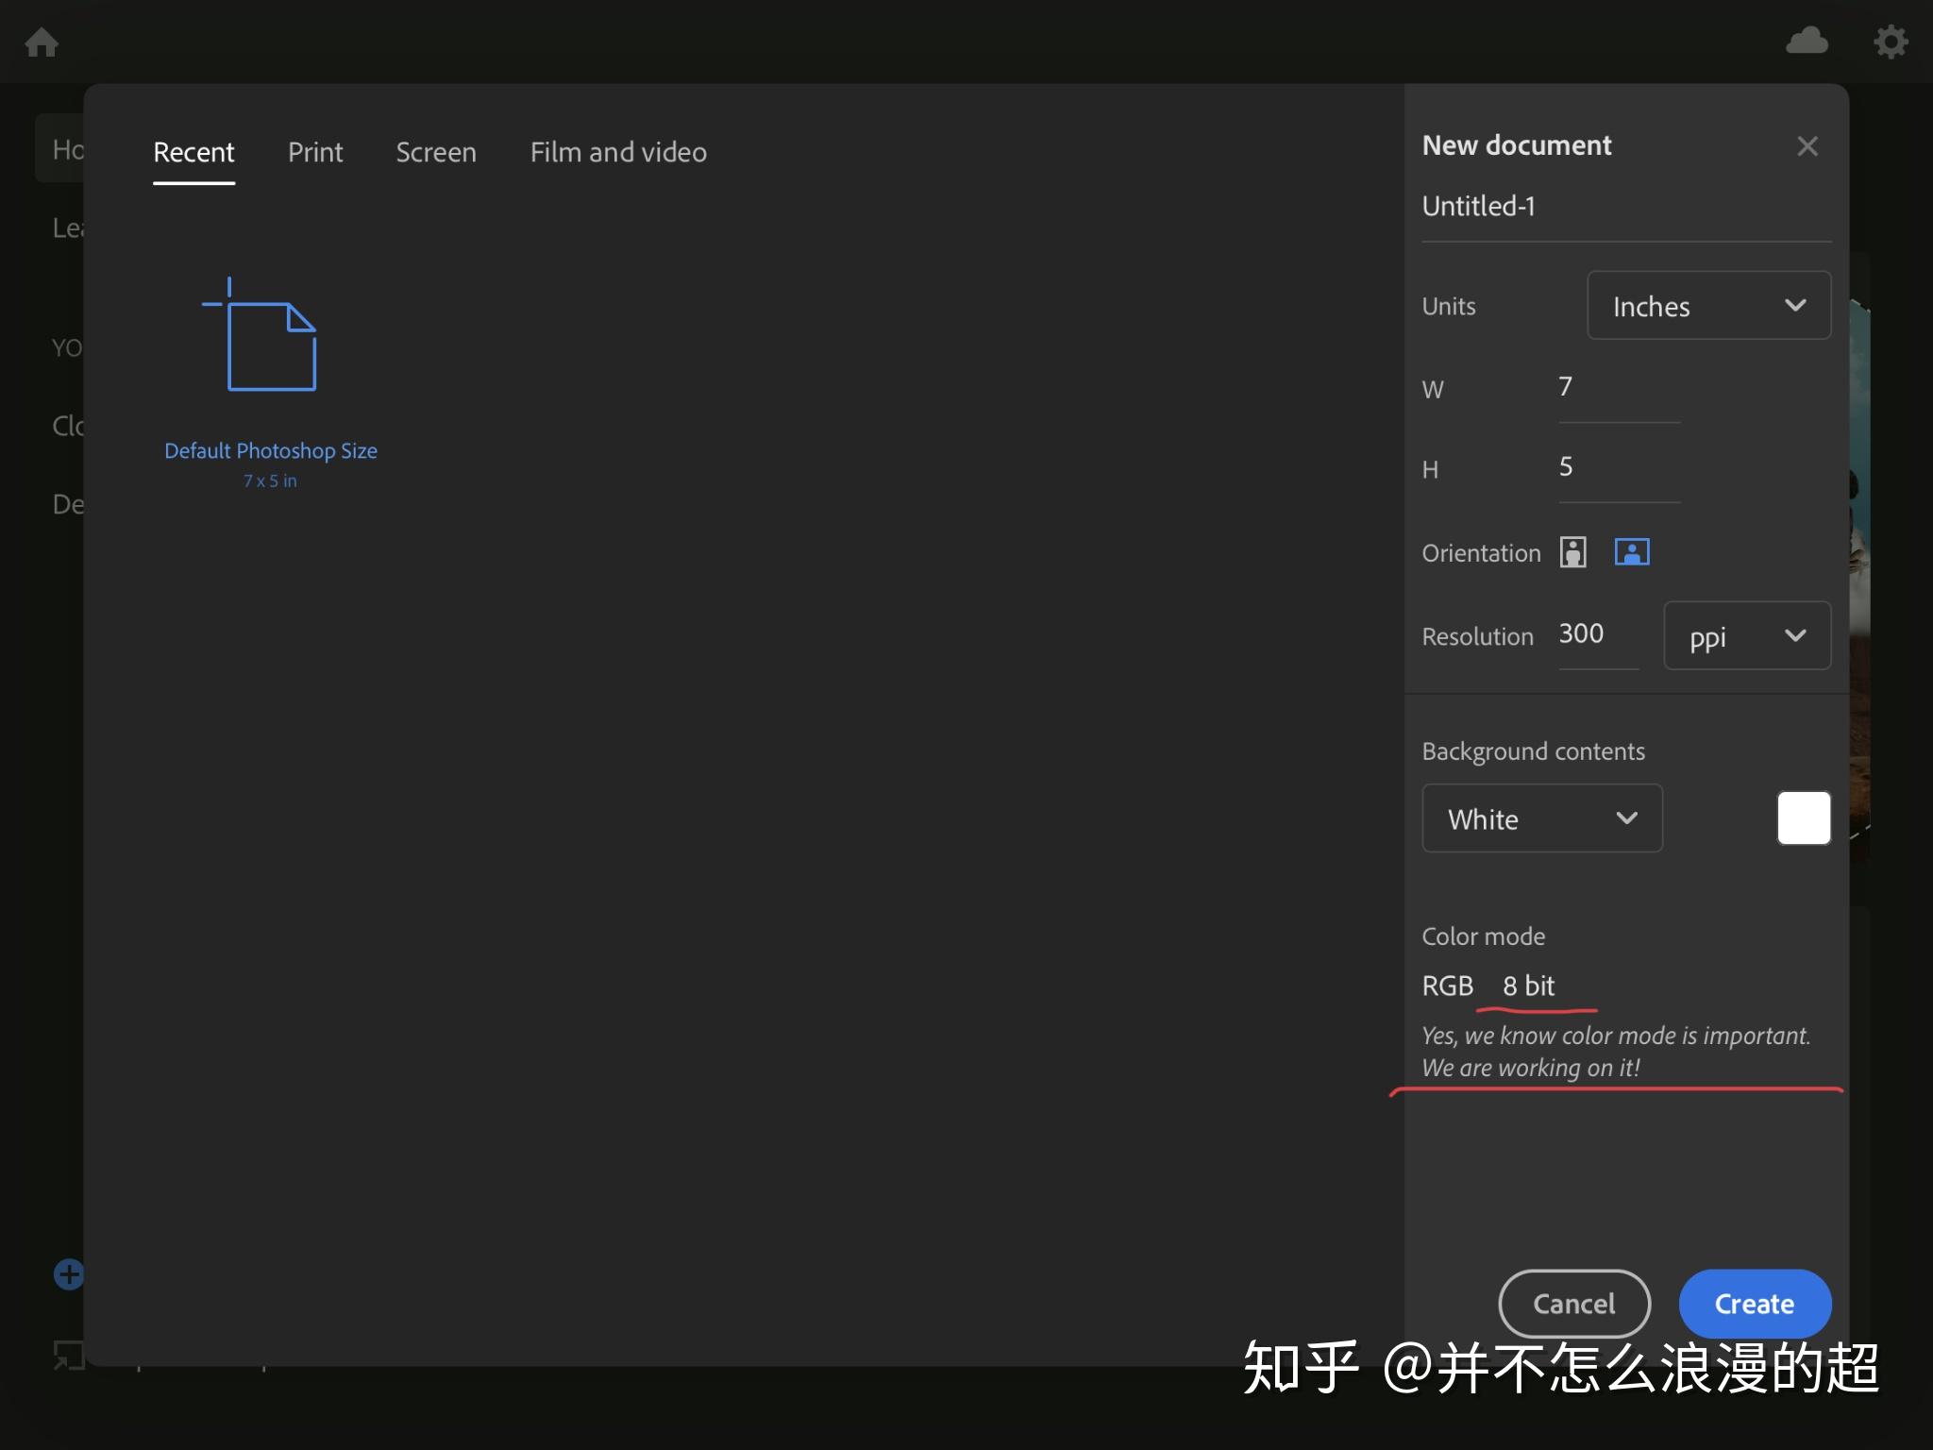Close the New document dialog
The image size is (1933, 1450).
pos(1807,146)
